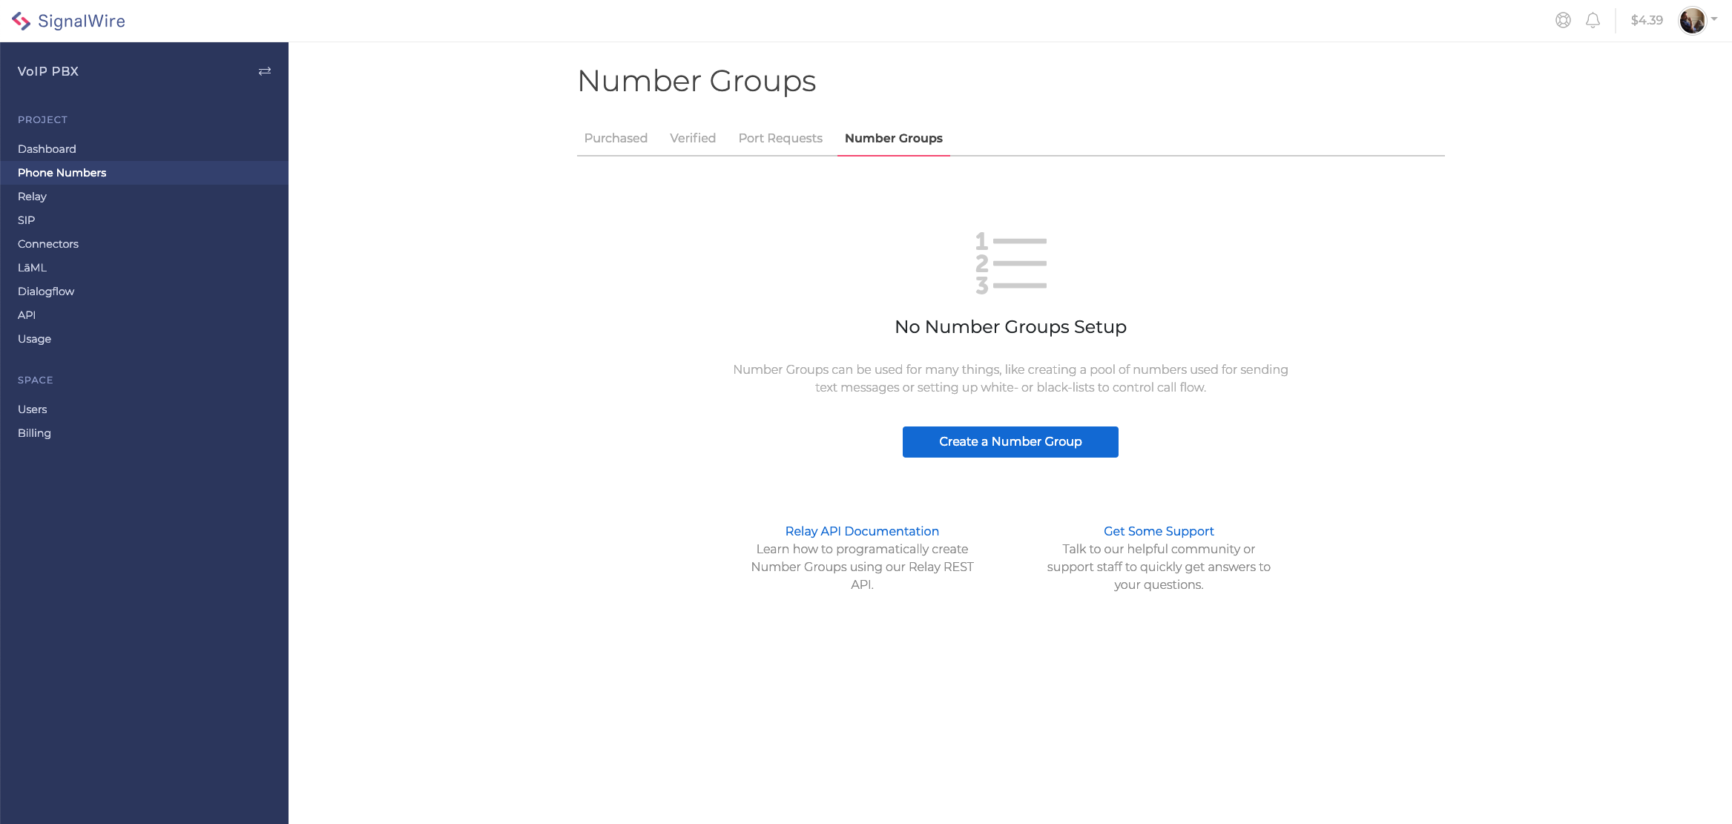This screenshot has width=1732, height=824.
Task: Open the support lifebuoy icon
Action: tap(1563, 20)
